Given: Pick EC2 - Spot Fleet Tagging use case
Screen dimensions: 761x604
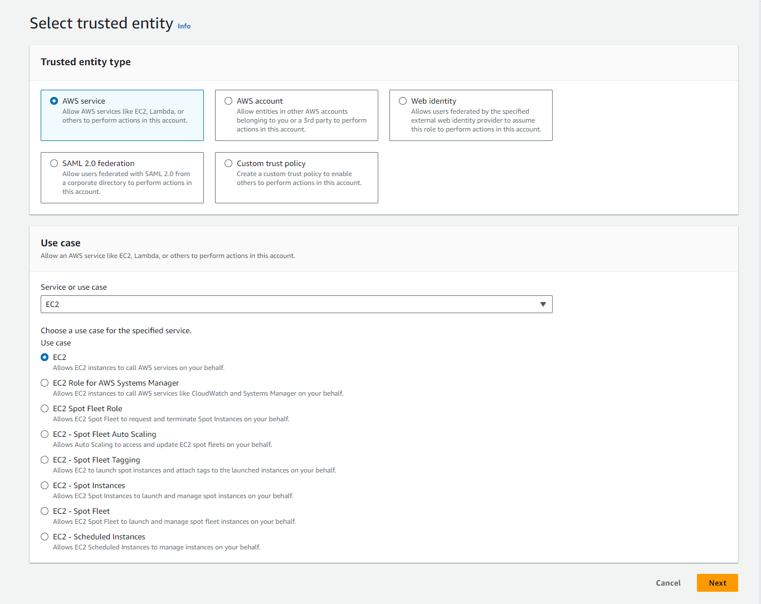Looking at the screenshot, I should [45, 460].
